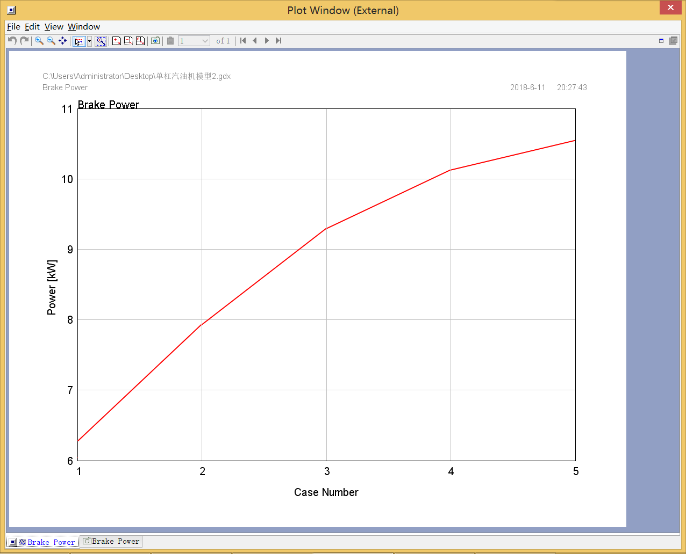The height and width of the screenshot is (554, 686).
Task: Go to the next page arrow
Action: [267, 41]
